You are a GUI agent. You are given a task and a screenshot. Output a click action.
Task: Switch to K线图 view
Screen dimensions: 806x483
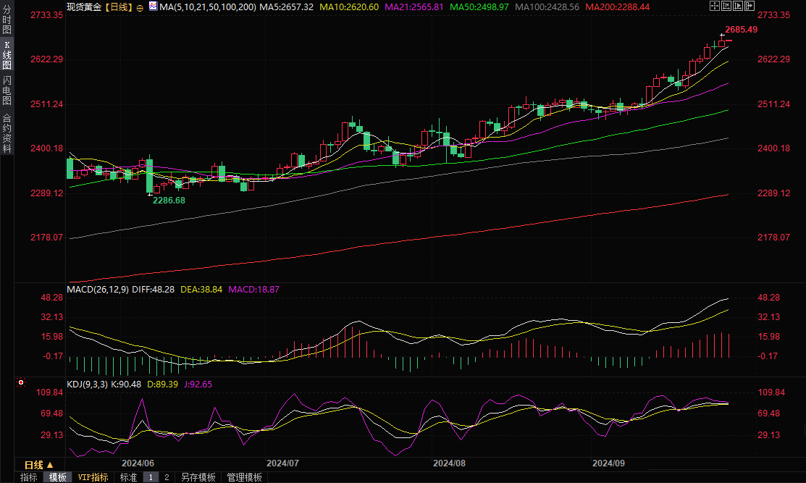(7, 55)
